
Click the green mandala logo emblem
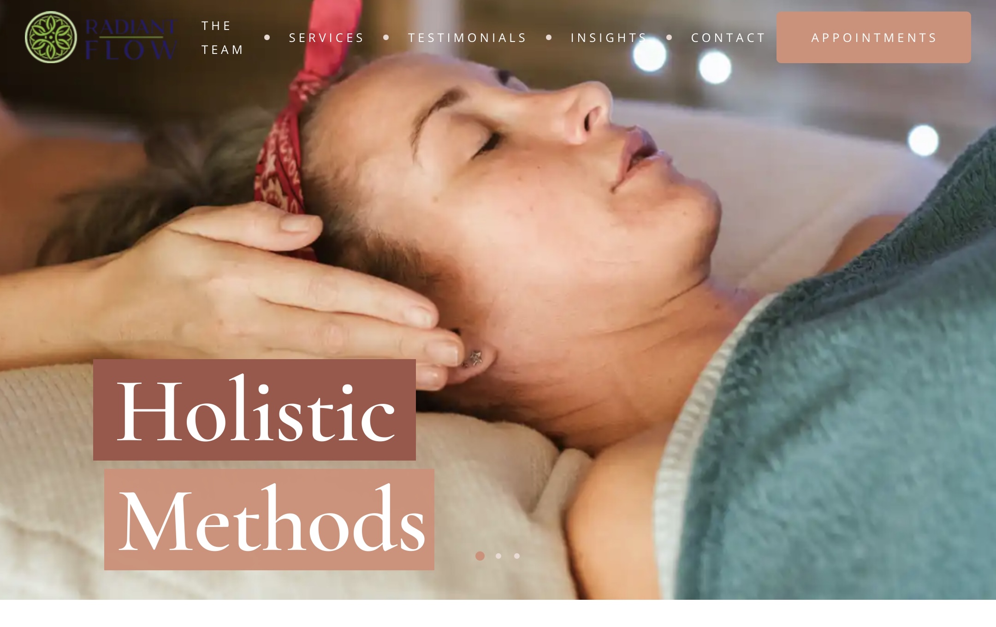[x=51, y=37]
